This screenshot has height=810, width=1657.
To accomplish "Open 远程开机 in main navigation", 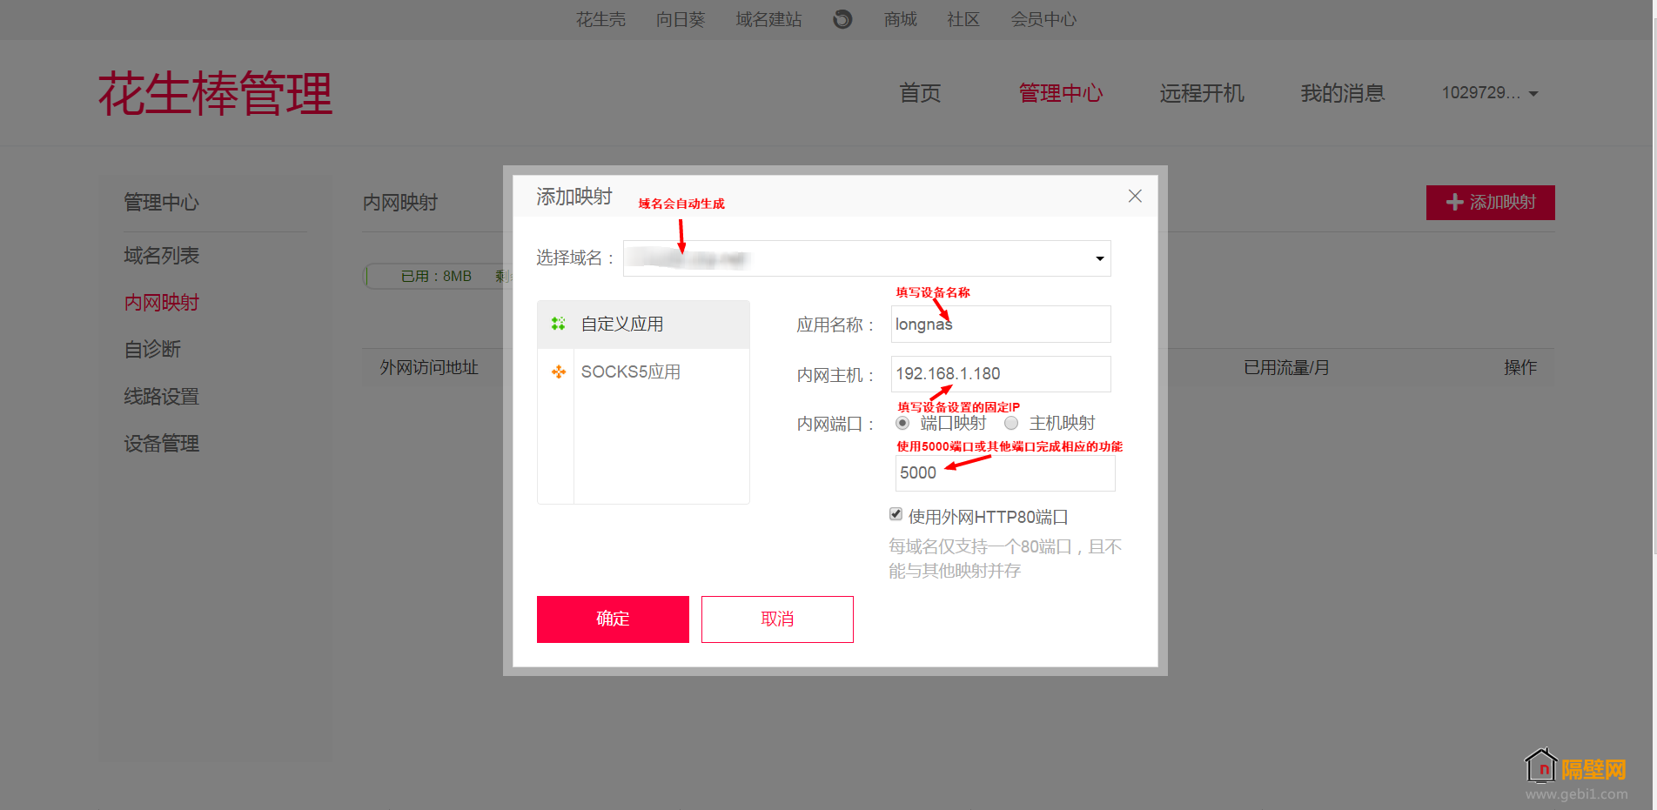I will 1202,93.
